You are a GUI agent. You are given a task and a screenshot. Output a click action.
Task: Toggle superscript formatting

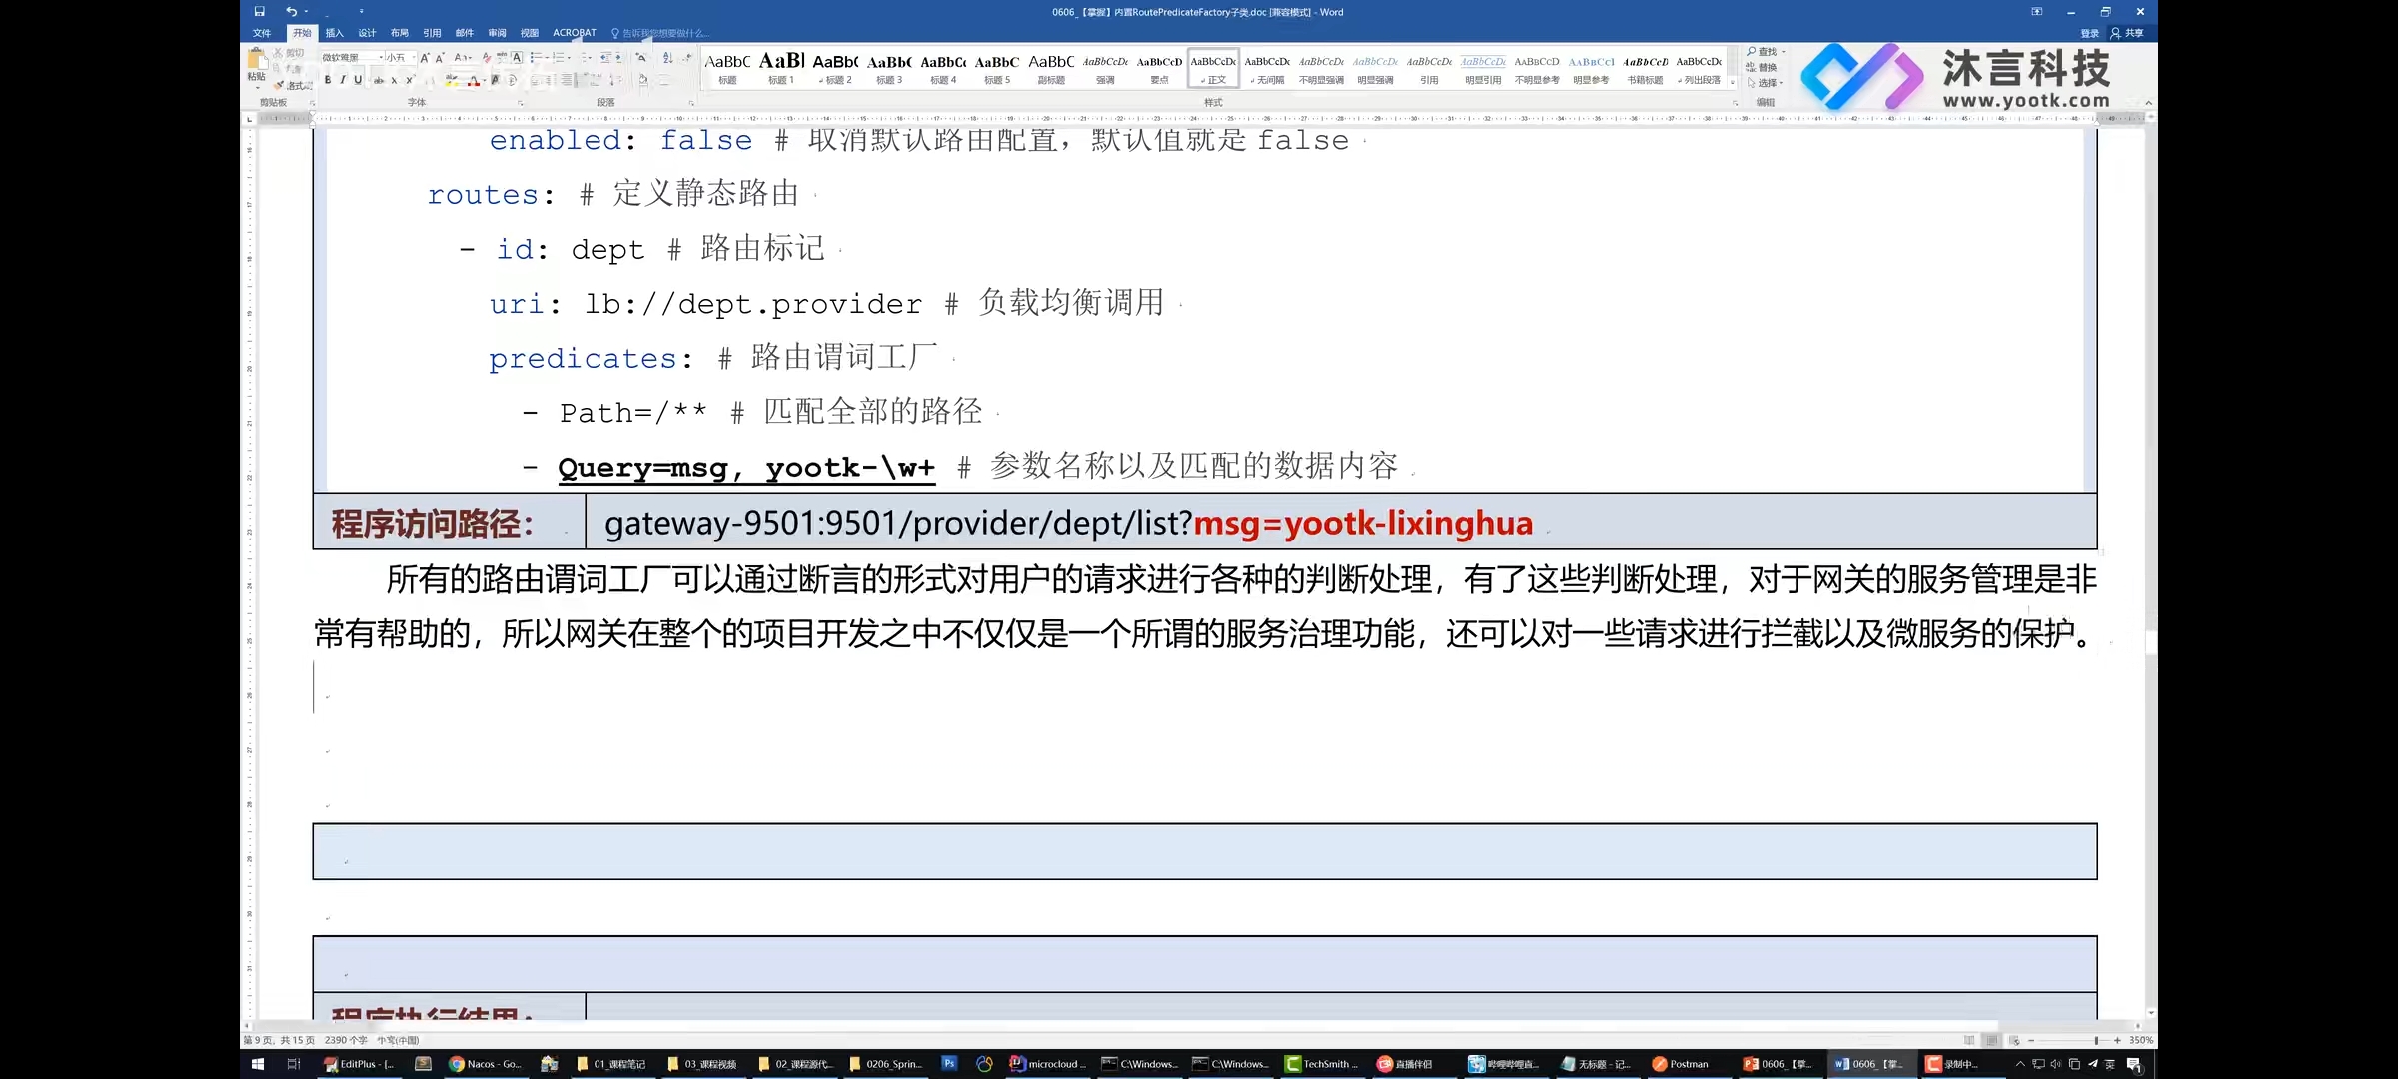pos(410,80)
